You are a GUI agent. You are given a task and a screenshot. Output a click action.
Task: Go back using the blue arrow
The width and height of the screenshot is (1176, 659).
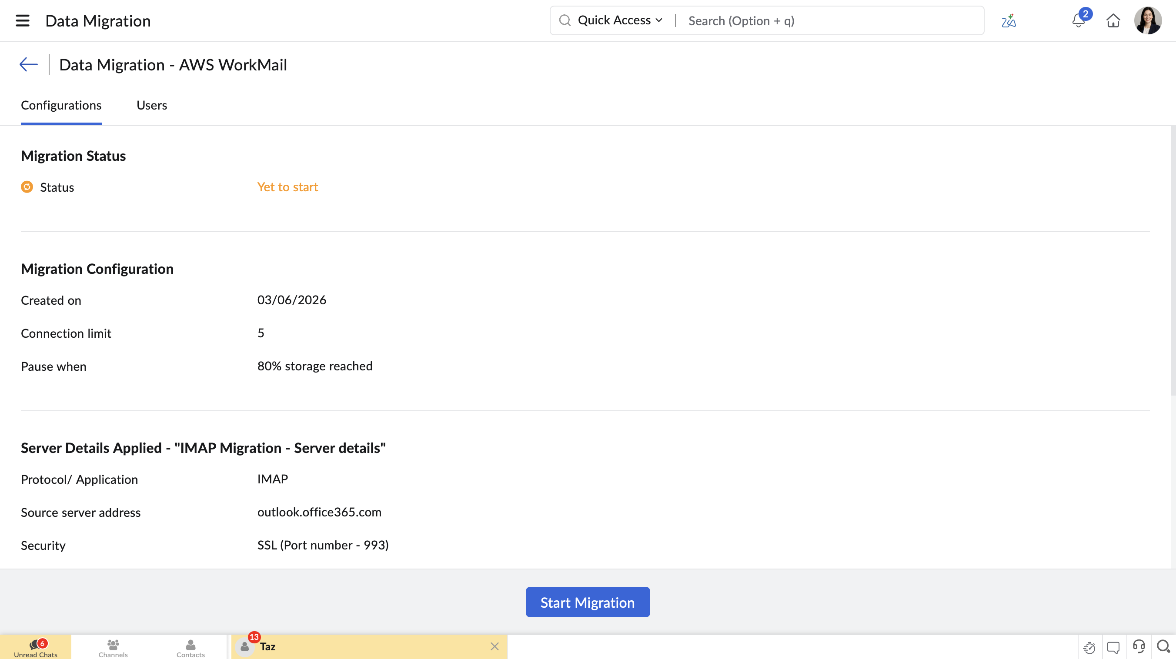28,65
